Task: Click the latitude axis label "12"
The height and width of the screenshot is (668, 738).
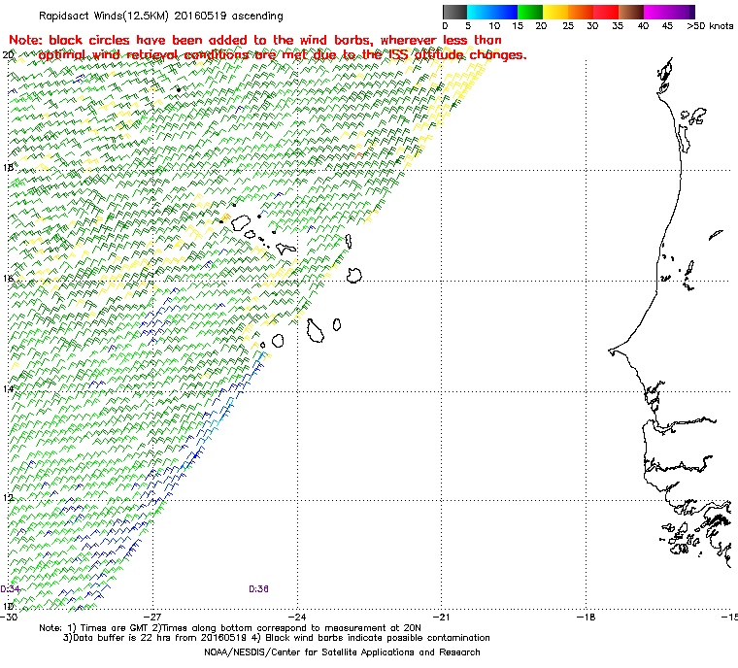Action: [x=8, y=498]
